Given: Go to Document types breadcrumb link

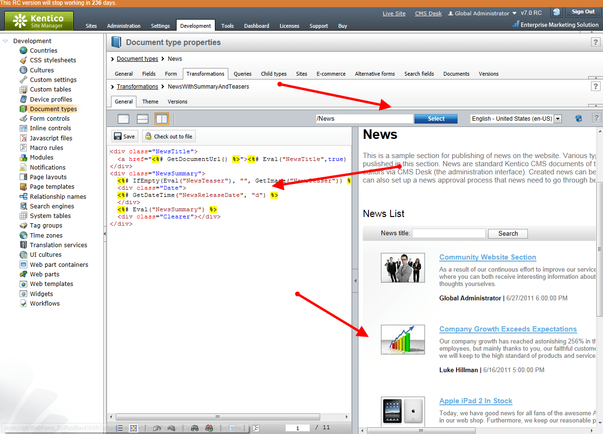Looking at the screenshot, I should click(137, 59).
